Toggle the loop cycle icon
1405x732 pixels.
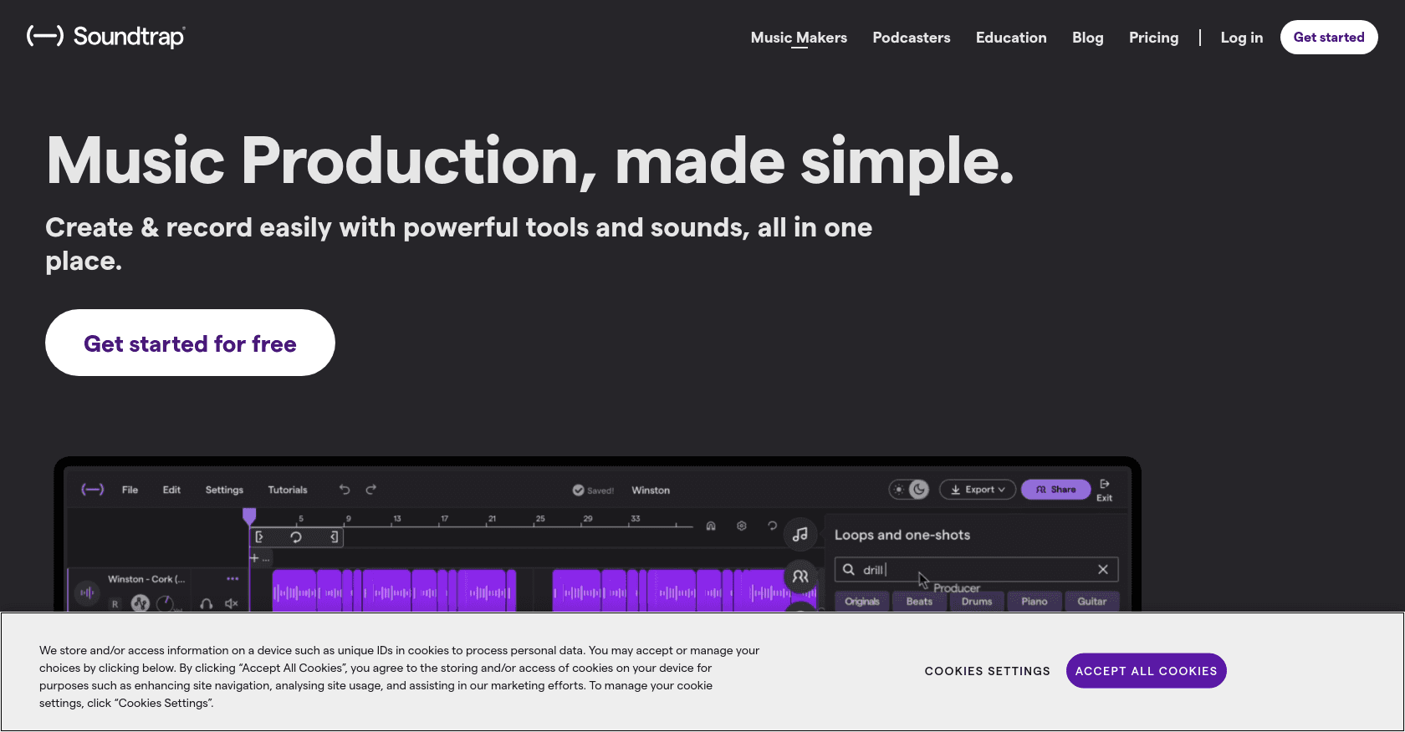click(296, 537)
